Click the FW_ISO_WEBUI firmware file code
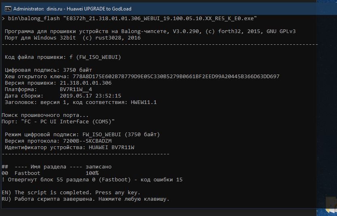The image size is (337, 216). point(99,57)
